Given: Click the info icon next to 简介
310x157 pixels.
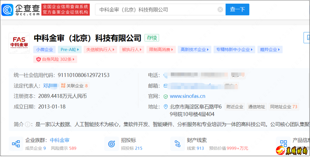Looking at the screenshot, I should pos(28,124).
